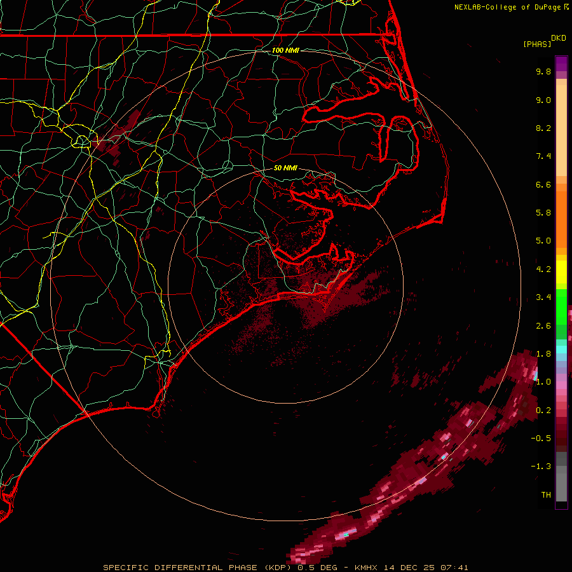Click the Specific Differential Phase caption line
This screenshot has height=572, width=572.
point(285,568)
